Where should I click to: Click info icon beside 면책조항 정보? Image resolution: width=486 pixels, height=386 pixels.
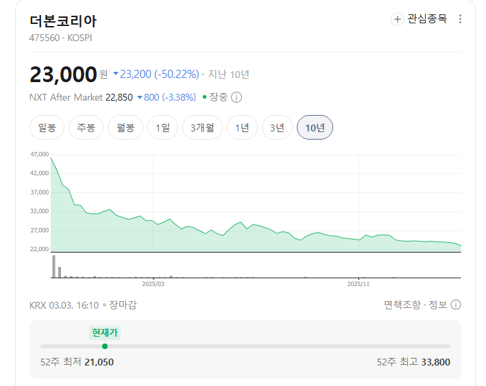click(456, 305)
